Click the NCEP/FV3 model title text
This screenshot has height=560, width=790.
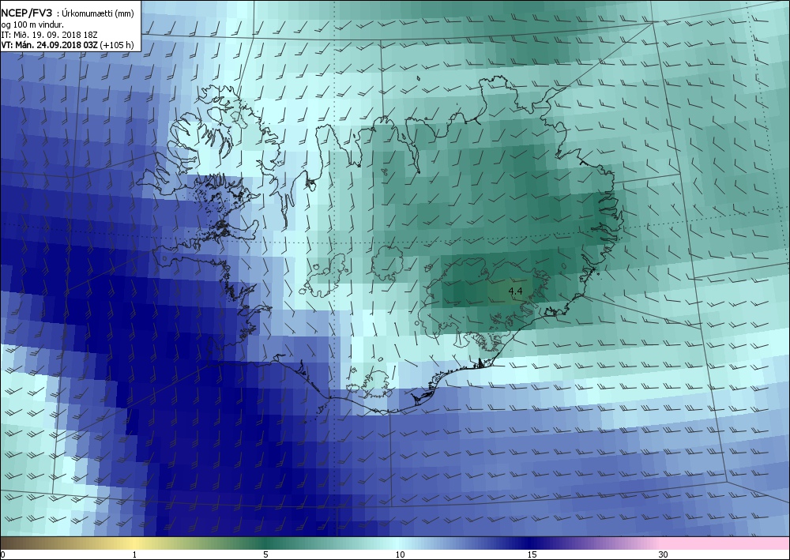(27, 13)
